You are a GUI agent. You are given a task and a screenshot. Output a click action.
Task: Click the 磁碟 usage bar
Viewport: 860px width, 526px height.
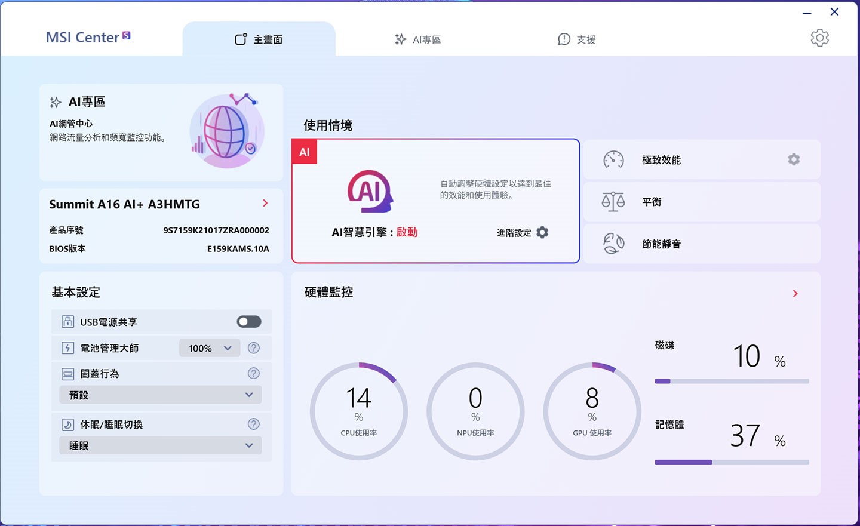click(732, 381)
